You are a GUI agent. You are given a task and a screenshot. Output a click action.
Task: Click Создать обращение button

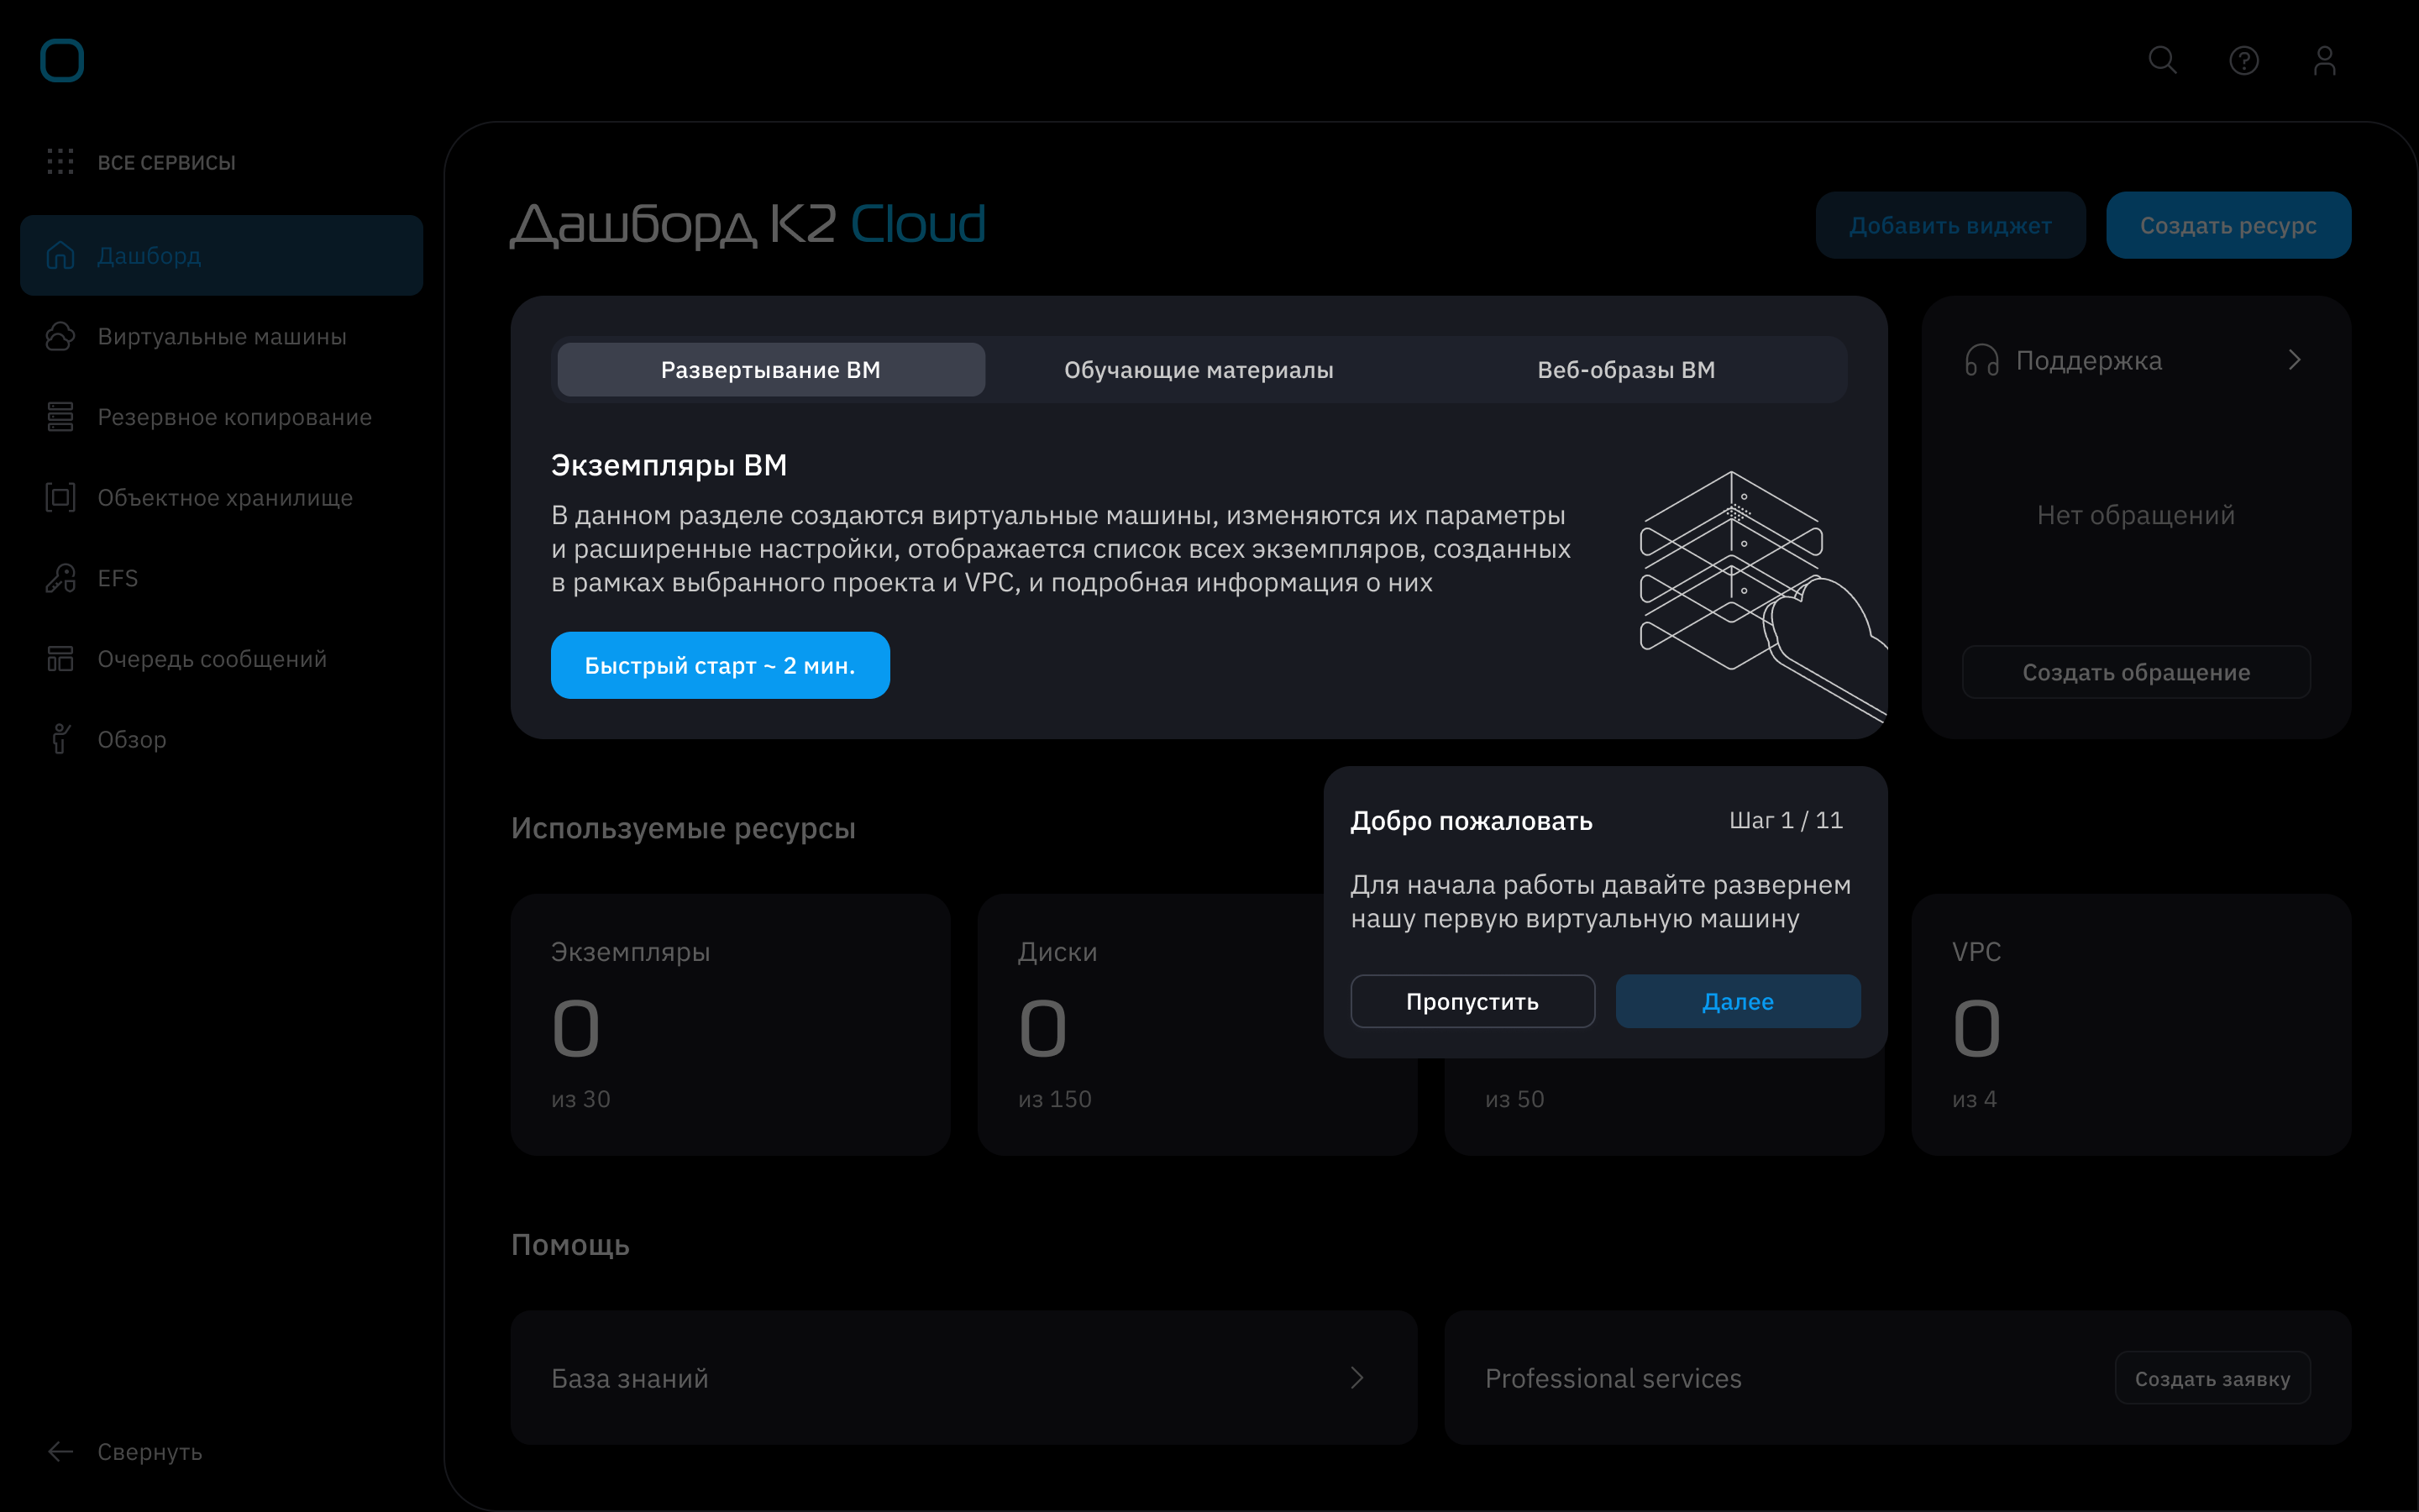click(x=2136, y=672)
